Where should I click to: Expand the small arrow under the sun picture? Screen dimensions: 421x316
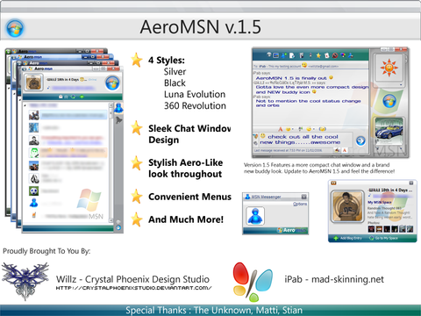point(401,84)
